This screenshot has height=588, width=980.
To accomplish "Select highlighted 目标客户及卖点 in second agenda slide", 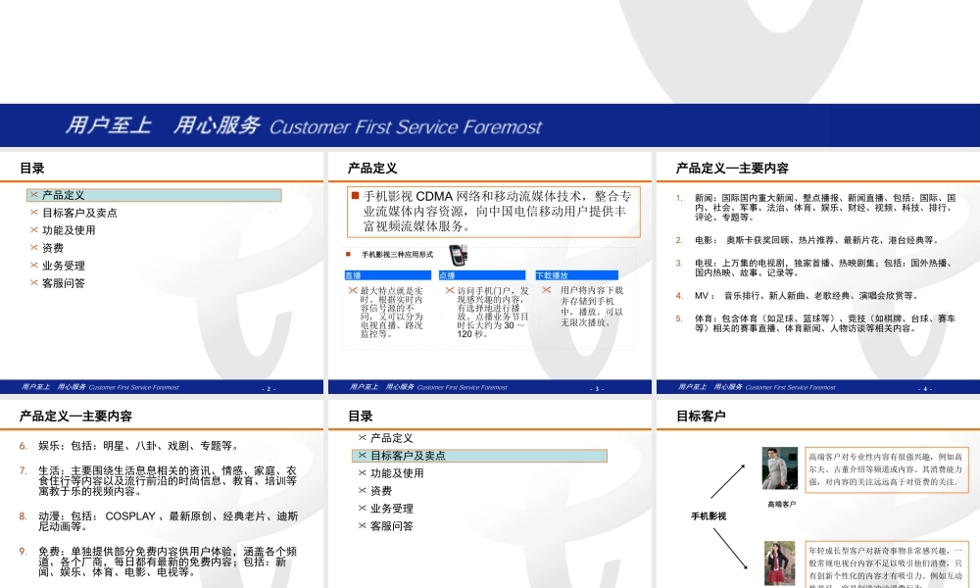I will coord(479,456).
